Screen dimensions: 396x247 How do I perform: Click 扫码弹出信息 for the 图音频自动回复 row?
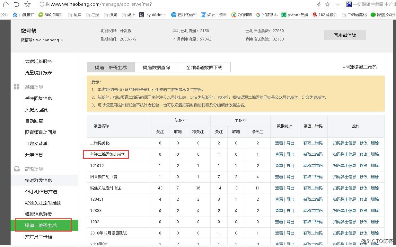pos(345,177)
